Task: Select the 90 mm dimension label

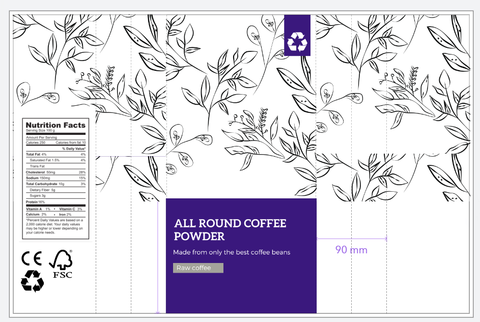Action: 352,250
